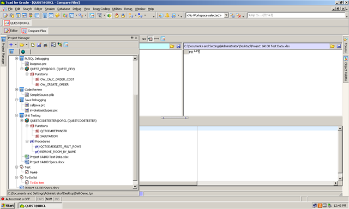Click the save project icon in Project Manager
The height and width of the screenshot is (209, 349).
click(x=39, y=45)
